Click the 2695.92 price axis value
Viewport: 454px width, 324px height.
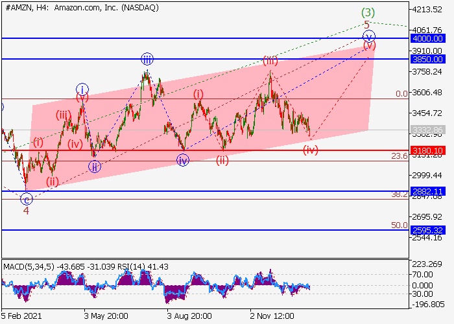[x=427, y=216]
